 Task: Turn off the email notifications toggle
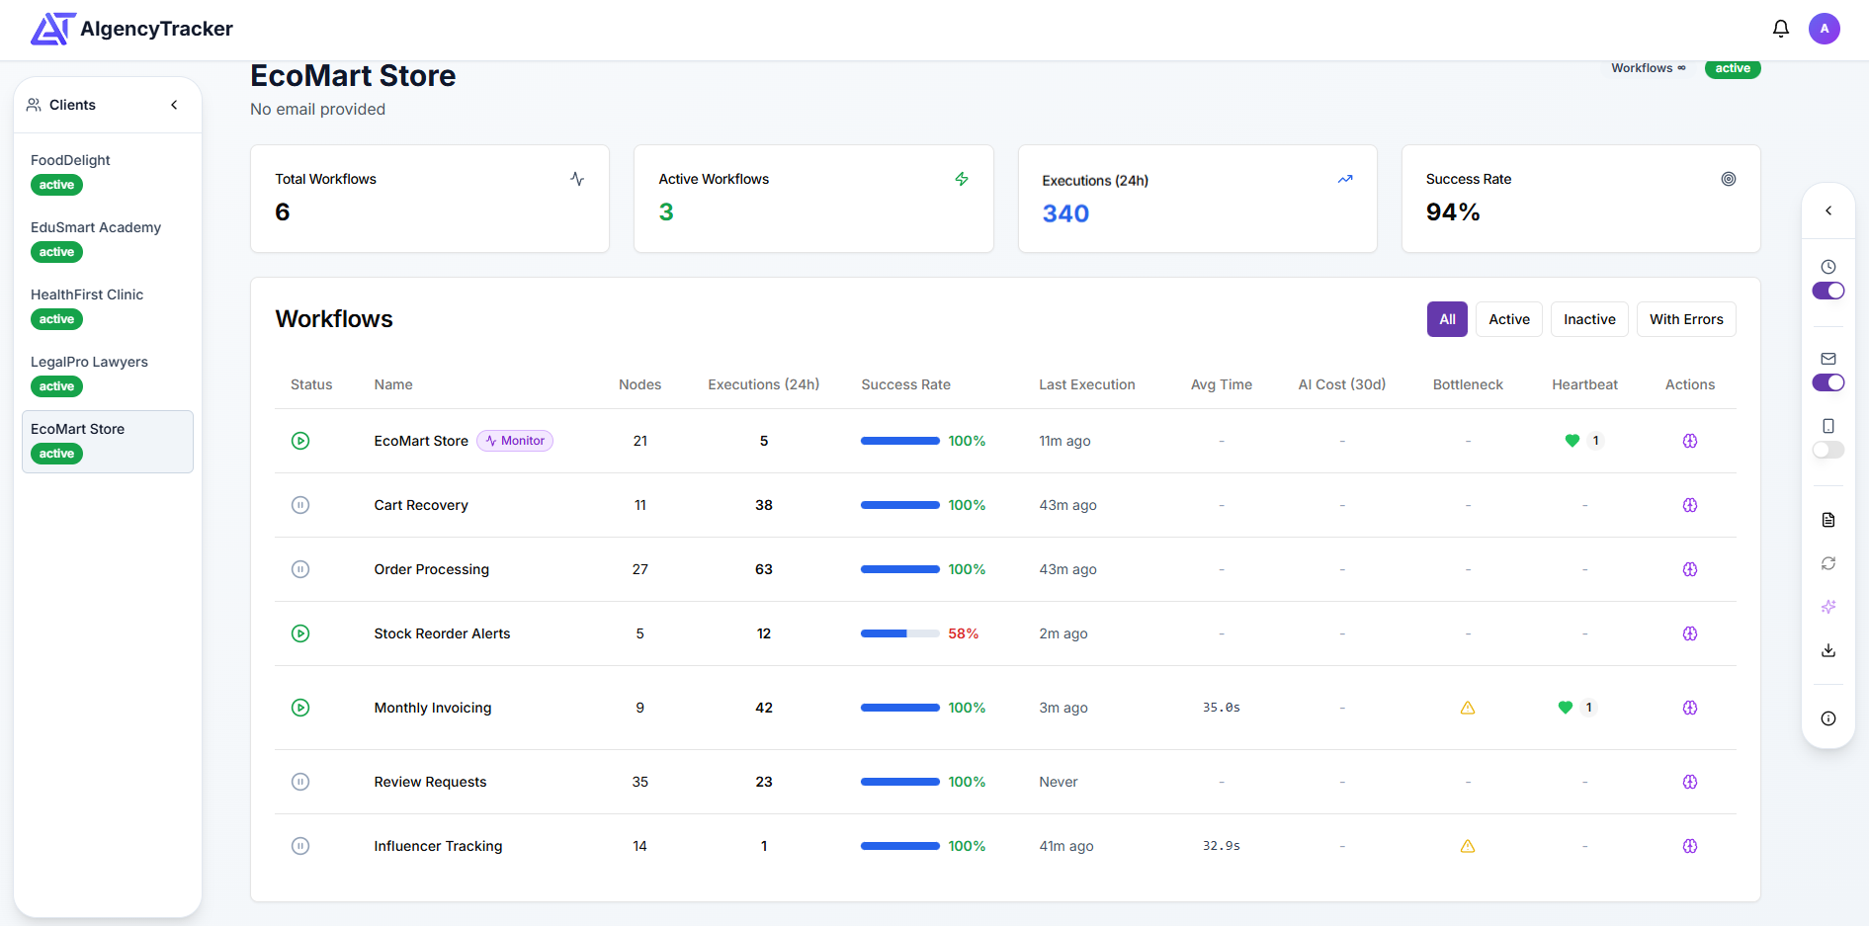click(x=1827, y=382)
